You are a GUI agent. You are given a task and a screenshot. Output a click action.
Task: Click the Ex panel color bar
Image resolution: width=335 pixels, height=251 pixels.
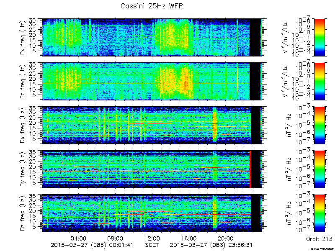319,37
